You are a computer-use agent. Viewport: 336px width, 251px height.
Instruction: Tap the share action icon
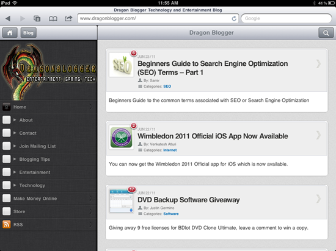(68, 18)
